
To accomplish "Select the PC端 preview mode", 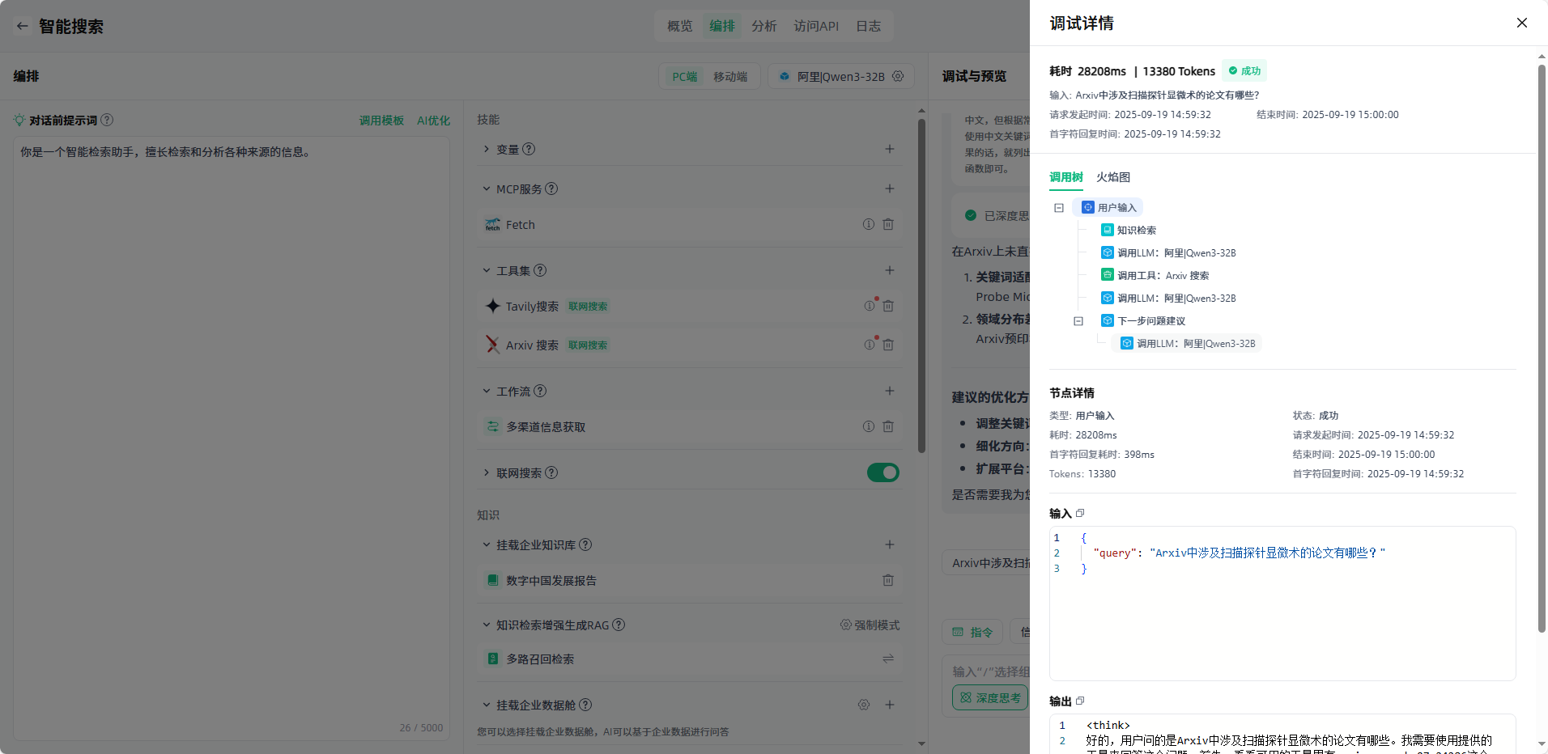I will click(x=684, y=76).
